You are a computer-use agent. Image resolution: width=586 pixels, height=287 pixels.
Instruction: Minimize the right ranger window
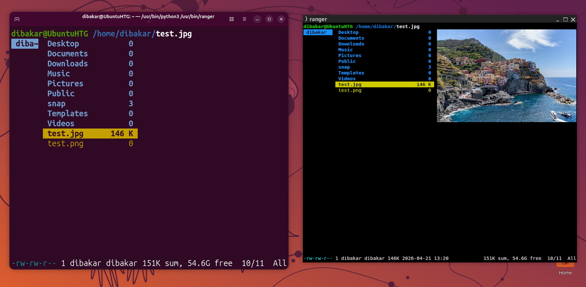tap(557, 19)
